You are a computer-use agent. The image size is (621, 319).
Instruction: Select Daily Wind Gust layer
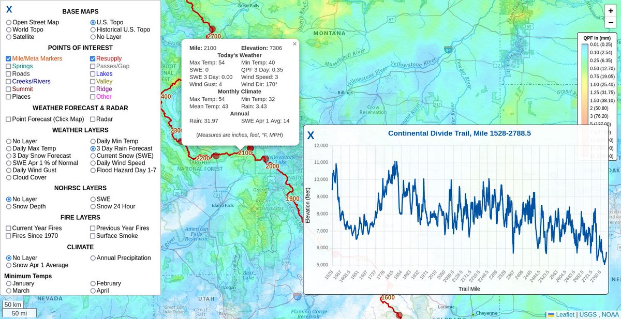tap(9, 170)
